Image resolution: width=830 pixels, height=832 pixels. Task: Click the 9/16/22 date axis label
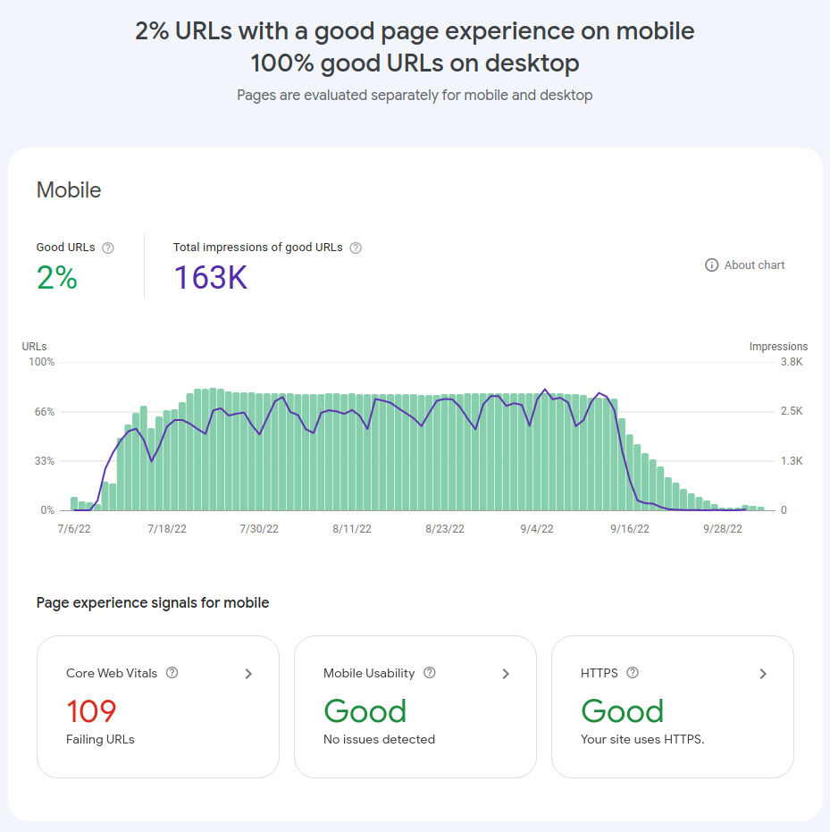click(x=630, y=528)
